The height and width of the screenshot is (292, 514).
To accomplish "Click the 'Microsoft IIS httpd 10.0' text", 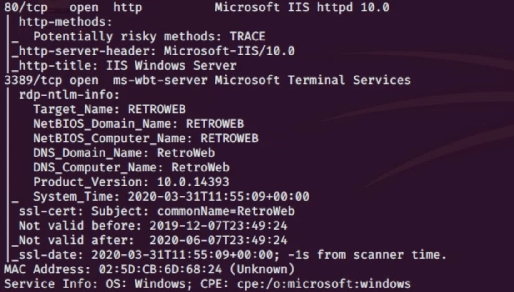I will point(302,7).
